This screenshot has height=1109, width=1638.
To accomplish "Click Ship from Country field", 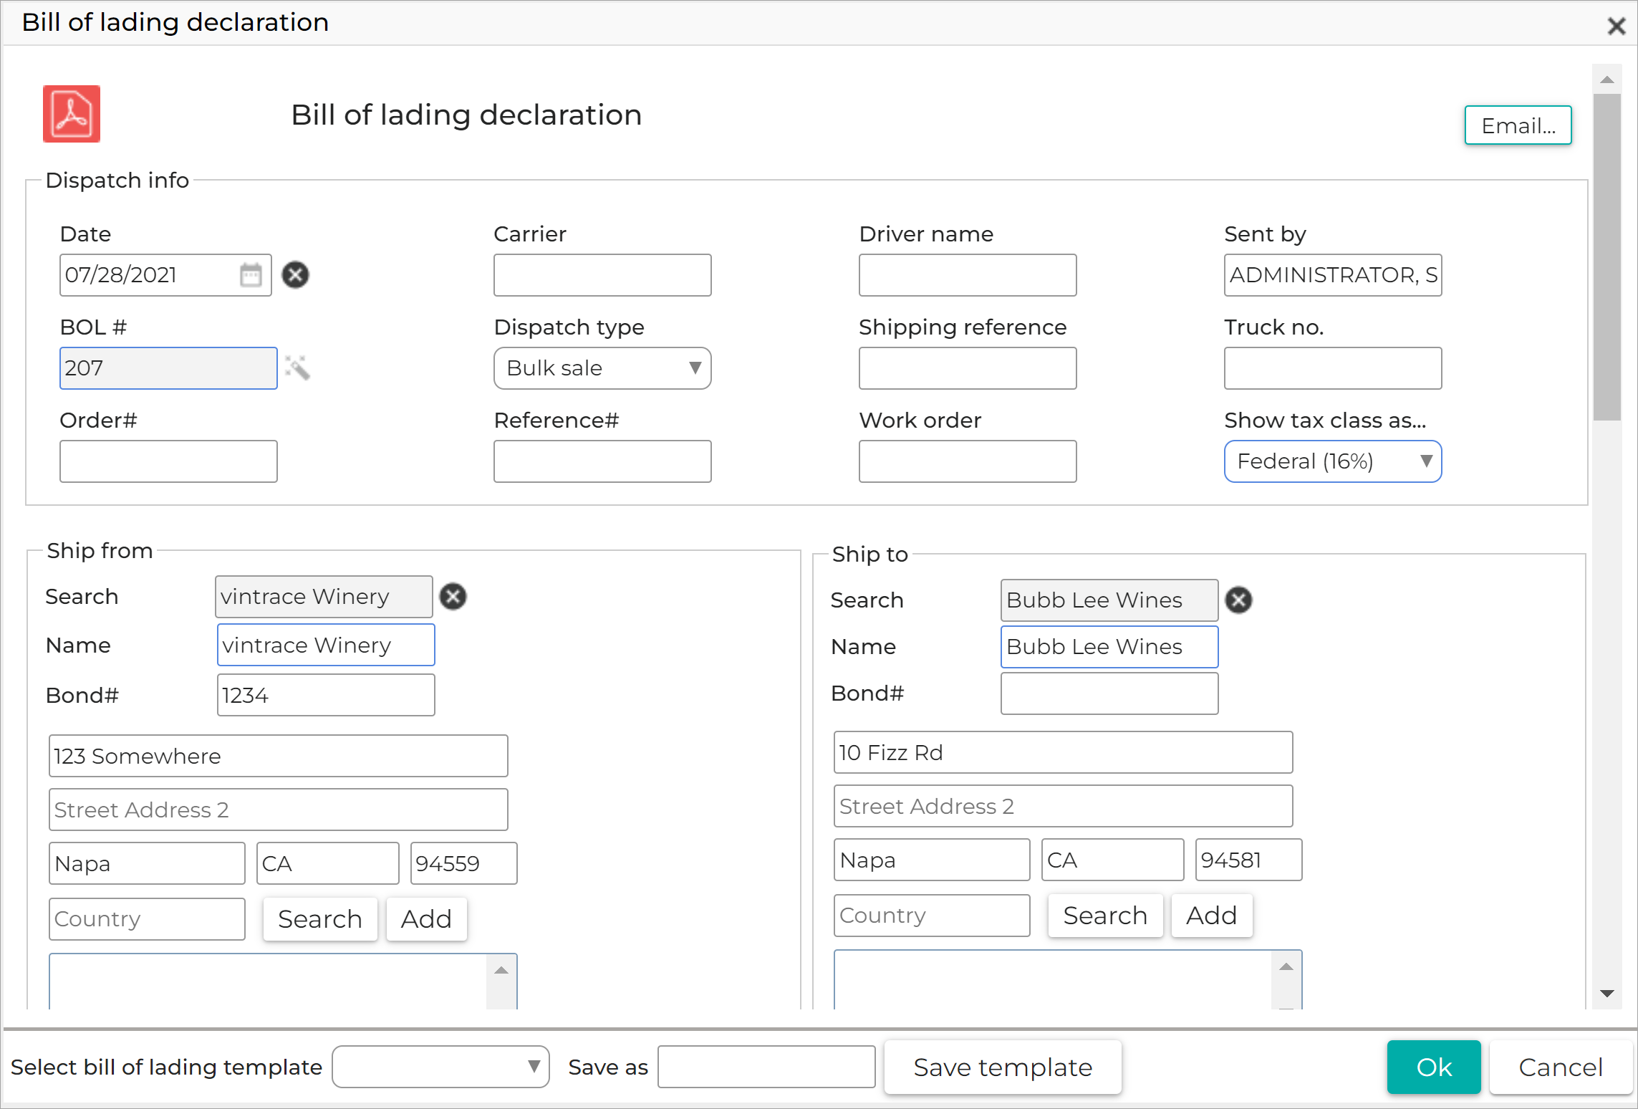I will coord(147,919).
